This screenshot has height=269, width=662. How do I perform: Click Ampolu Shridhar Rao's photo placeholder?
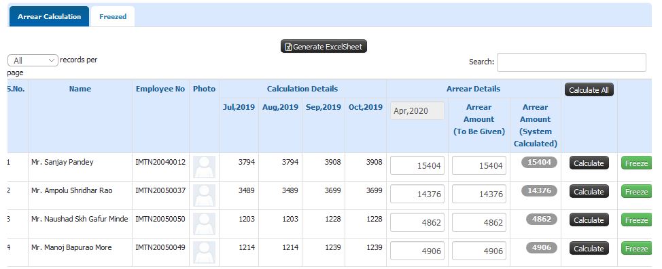205,195
